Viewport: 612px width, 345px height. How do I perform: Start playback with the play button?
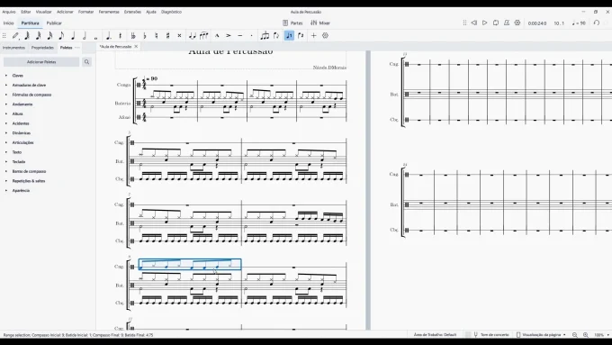tap(485, 23)
